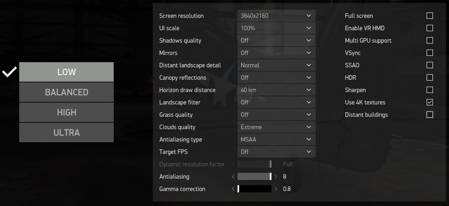449x206 pixels.
Task: Decrease Gamma correction with left arrow
Action: tap(233, 189)
